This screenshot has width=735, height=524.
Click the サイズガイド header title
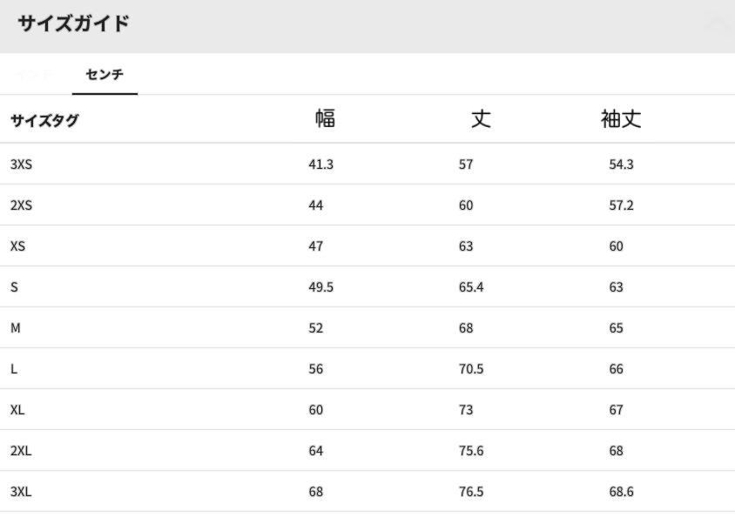tap(73, 24)
